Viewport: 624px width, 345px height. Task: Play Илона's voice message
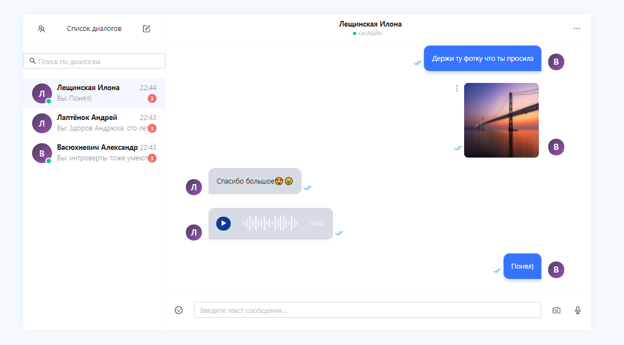(223, 223)
